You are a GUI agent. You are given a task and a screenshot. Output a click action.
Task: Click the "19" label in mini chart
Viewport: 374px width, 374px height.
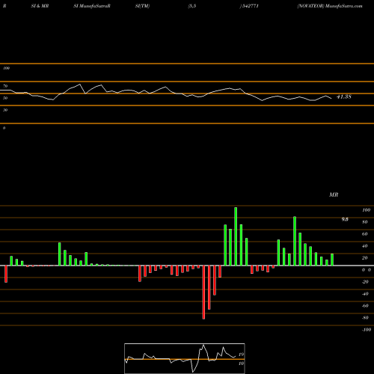(241, 355)
